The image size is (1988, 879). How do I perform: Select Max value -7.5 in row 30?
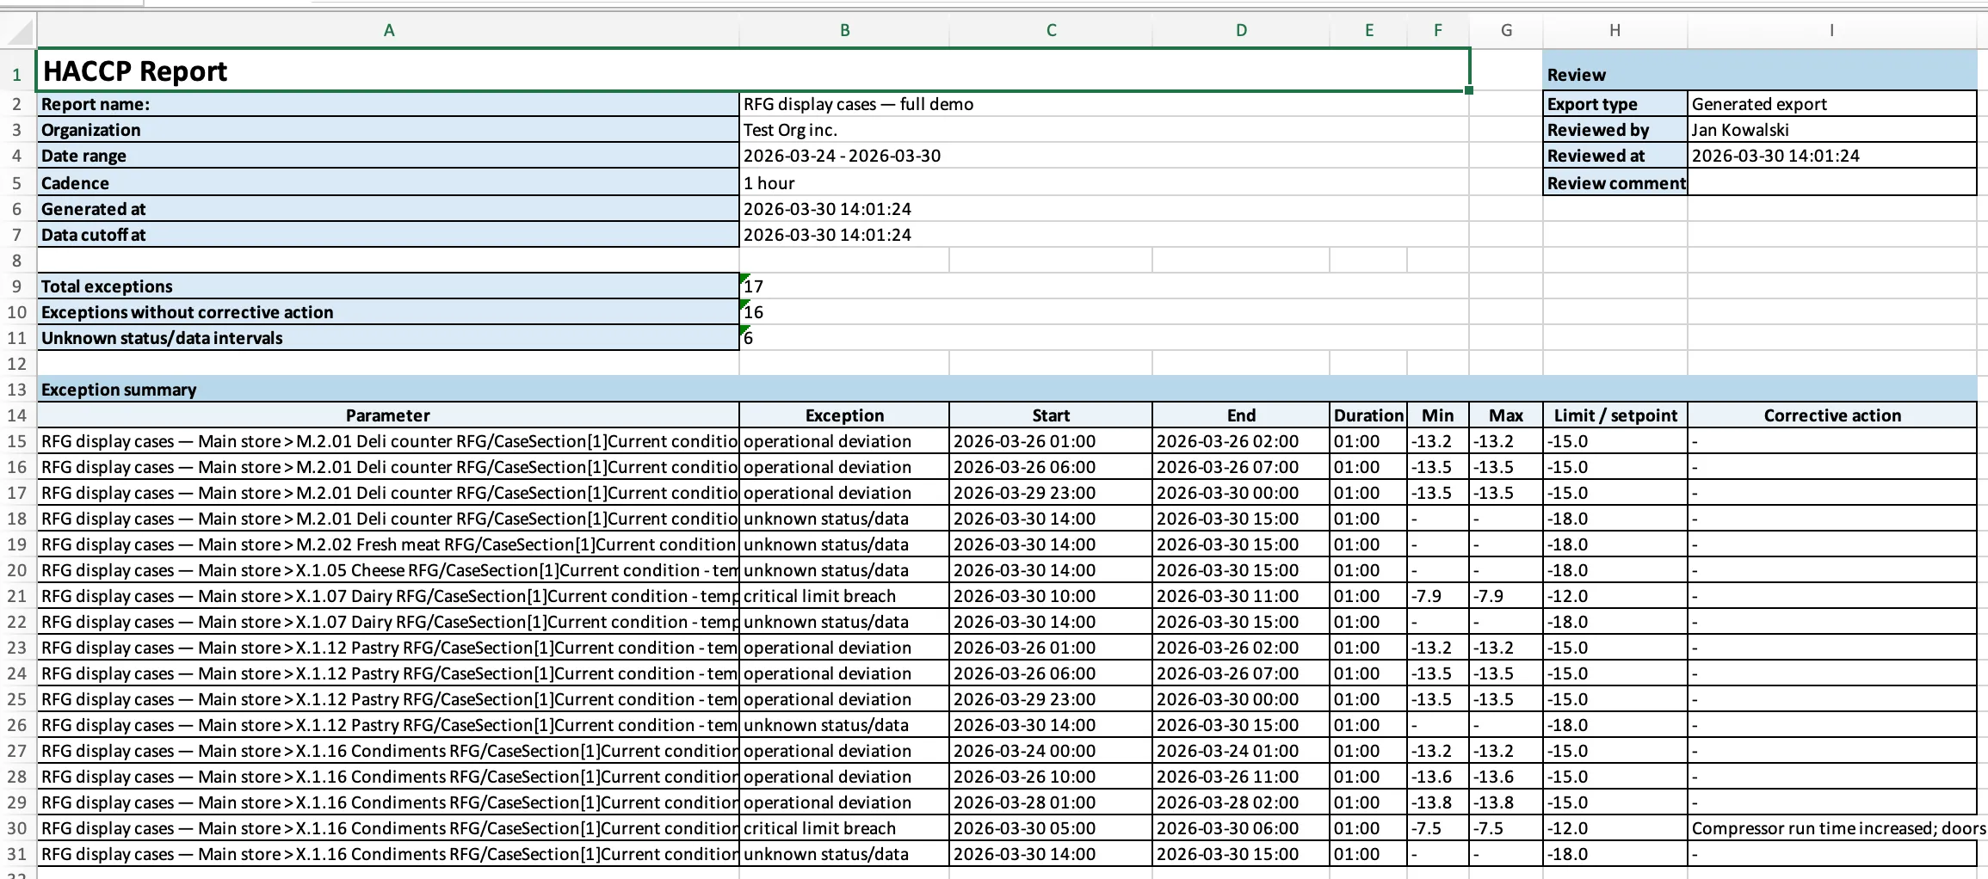point(1506,828)
